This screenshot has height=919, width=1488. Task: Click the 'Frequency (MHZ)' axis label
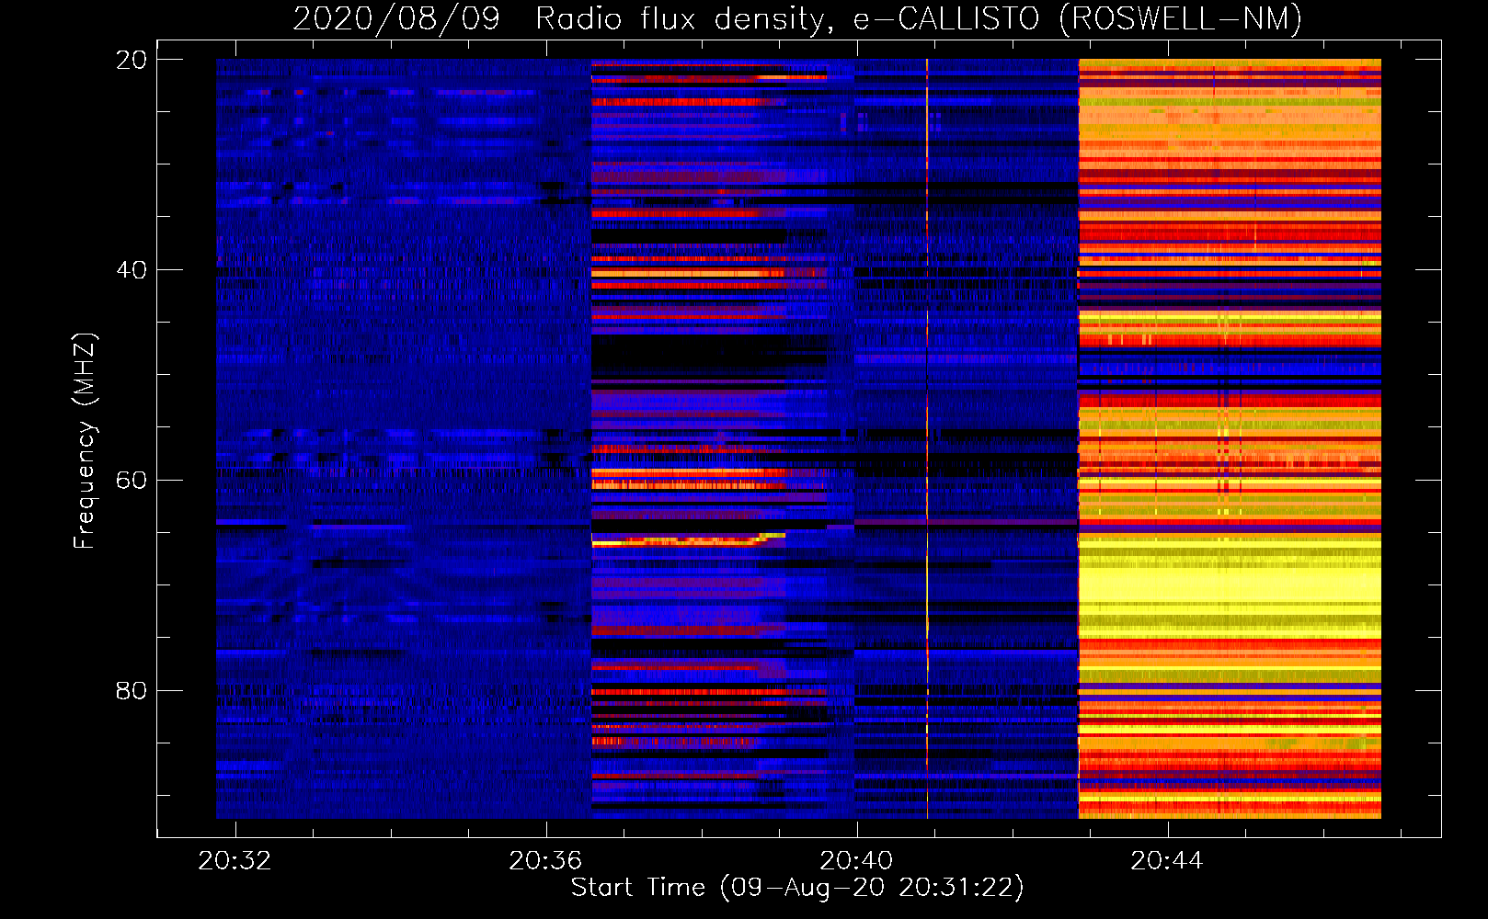(85, 441)
